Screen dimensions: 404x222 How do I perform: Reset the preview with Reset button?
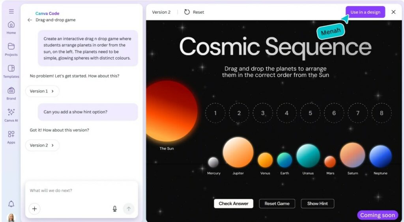coord(194,12)
